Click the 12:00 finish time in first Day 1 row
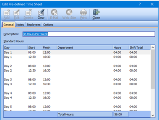Viewport: 159px width, 120px height. [x=47, y=52]
